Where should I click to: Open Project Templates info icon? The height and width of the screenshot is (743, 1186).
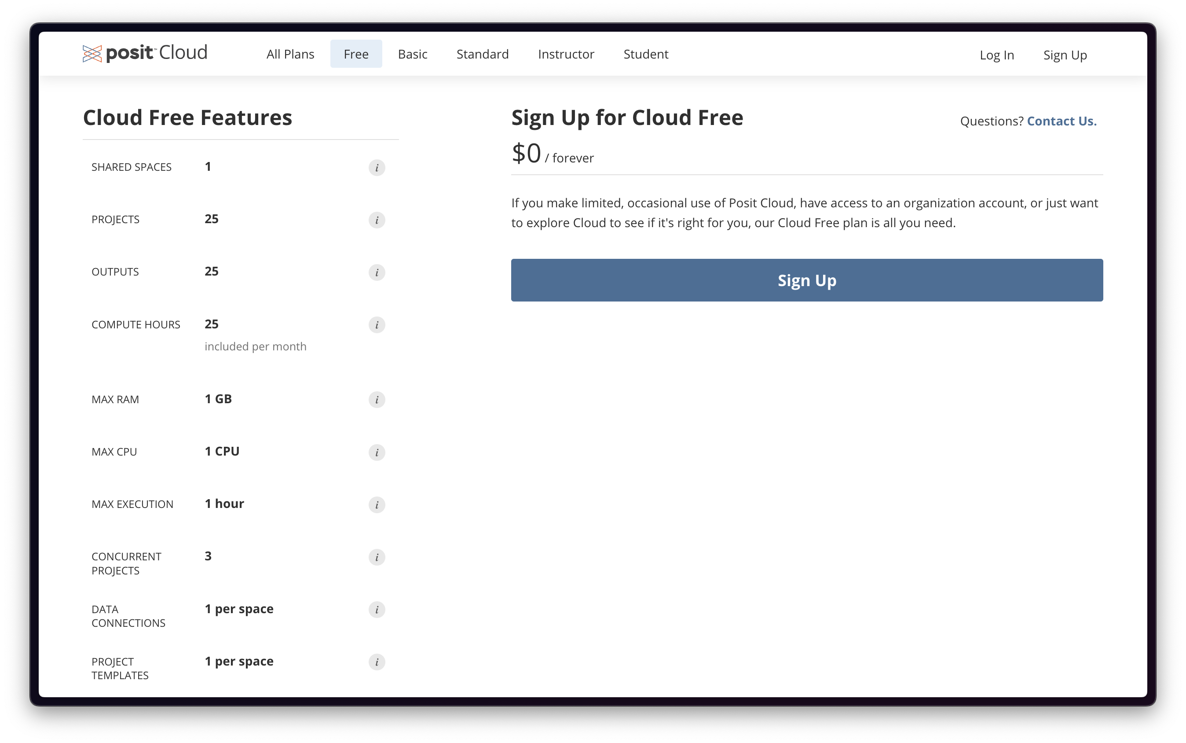pos(377,662)
